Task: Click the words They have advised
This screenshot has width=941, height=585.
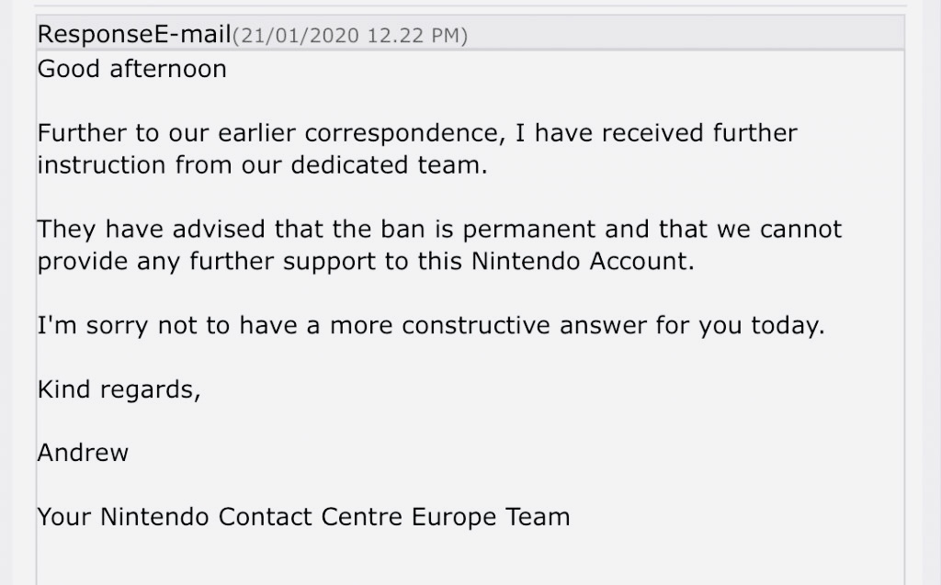Action: (x=152, y=230)
